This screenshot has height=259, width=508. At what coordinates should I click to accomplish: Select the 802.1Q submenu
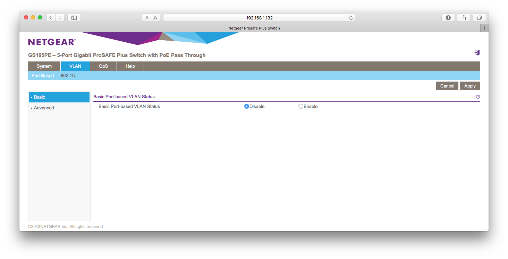coord(68,76)
